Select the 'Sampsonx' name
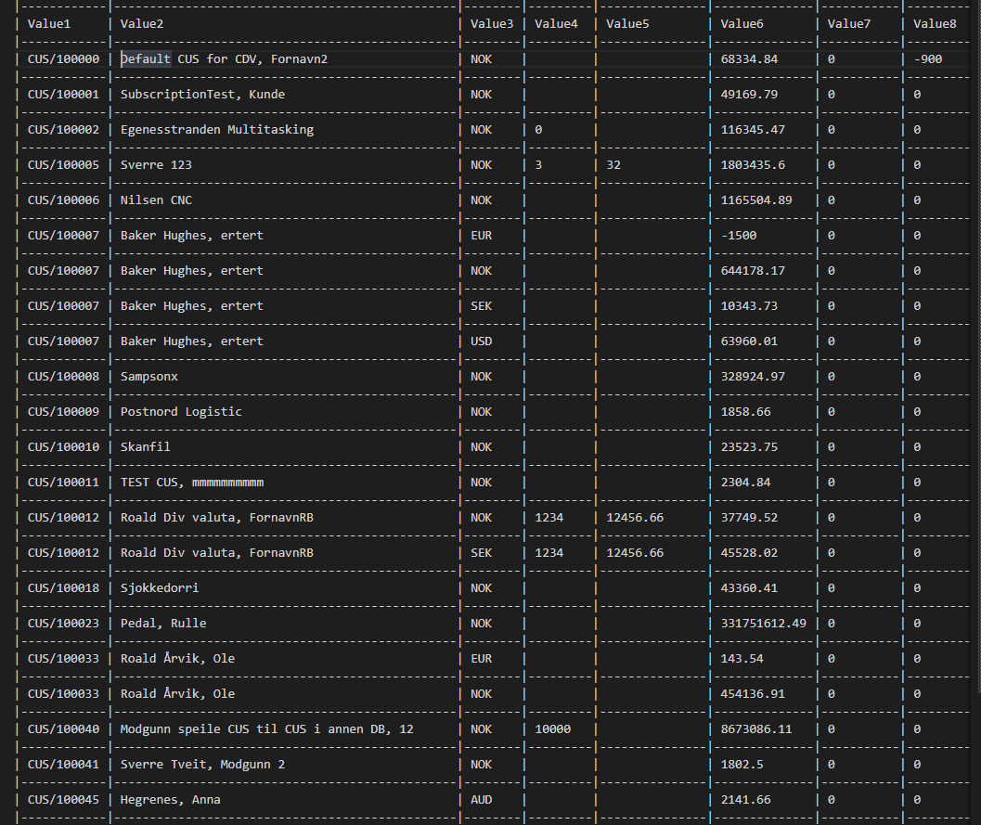The height and width of the screenshot is (825, 981). (148, 377)
